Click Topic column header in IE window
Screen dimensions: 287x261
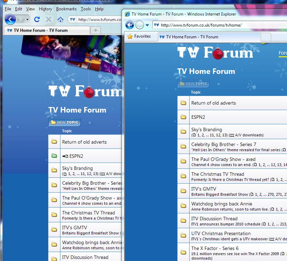(196, 92)
